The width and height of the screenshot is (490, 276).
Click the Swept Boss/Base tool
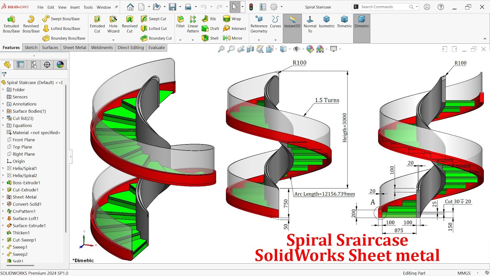coord(61,19)
